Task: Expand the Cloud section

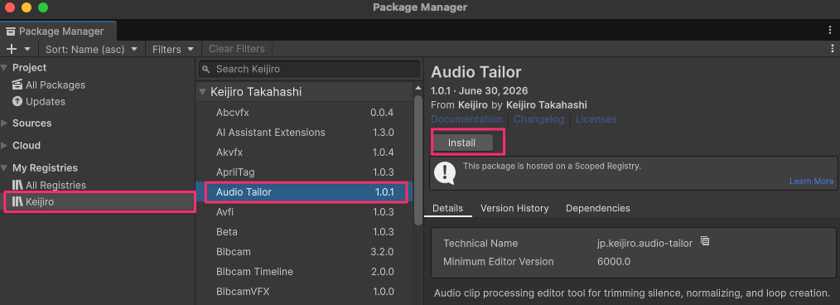Action: pos(4,146)
